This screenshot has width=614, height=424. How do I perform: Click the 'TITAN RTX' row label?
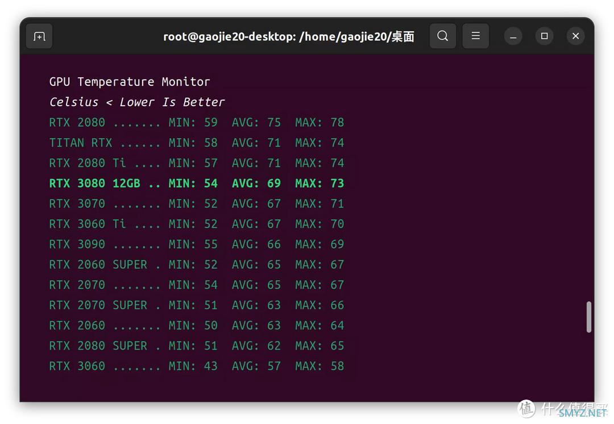coord(81,143)
